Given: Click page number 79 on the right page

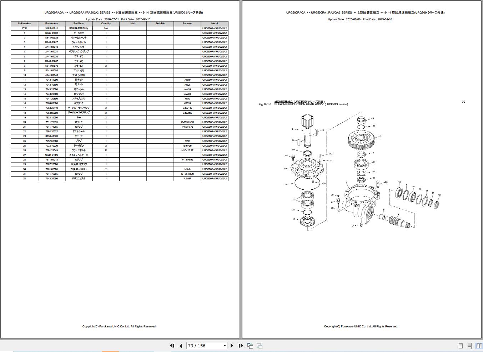Looking at the screenshot, I should point(463,102).
